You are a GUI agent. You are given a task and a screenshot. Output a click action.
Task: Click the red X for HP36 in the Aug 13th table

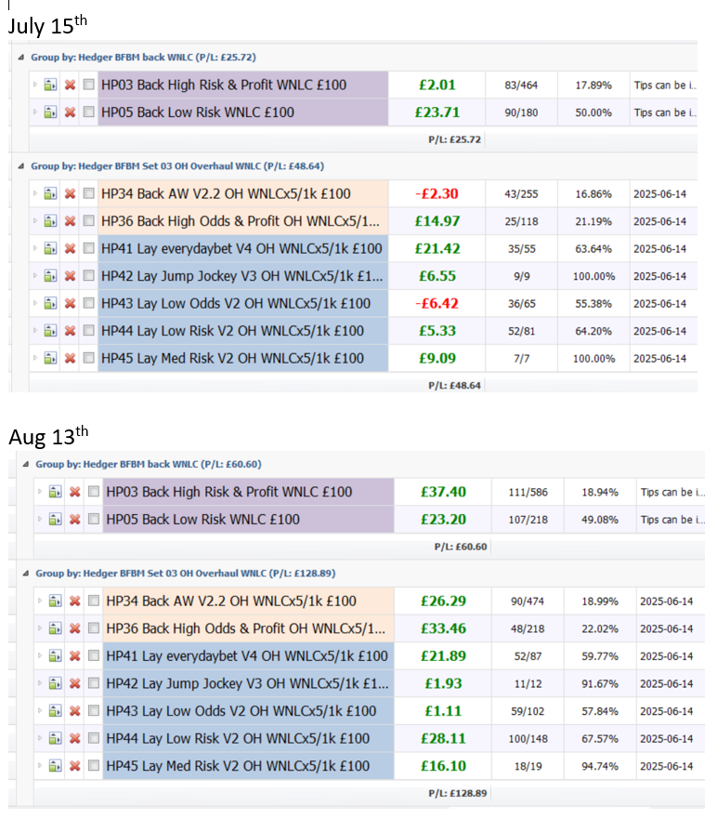click(75, 629)
